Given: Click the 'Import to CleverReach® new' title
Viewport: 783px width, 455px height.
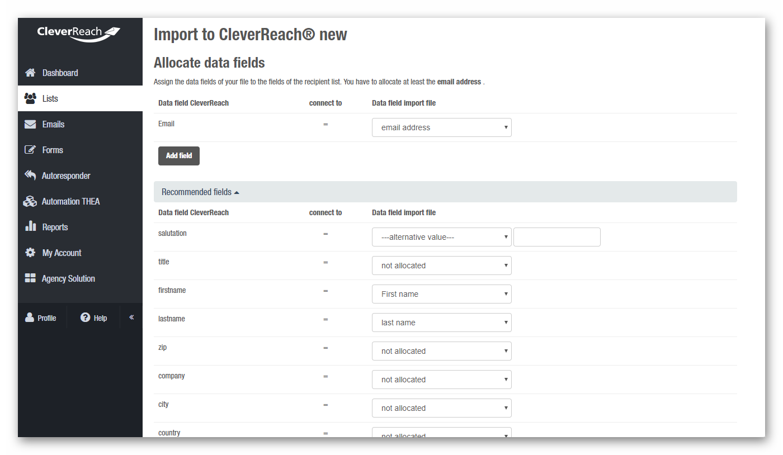Looking at the screenshot, I should tap(251, 35).
